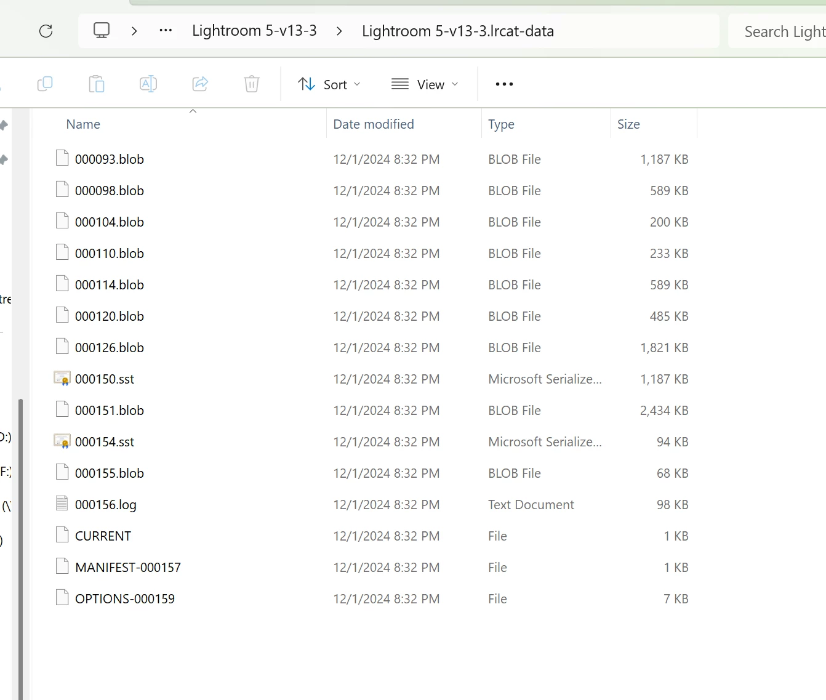Select the MANIFEST-000157 file icon
This screenshot has width=826, height=700.
62,566
